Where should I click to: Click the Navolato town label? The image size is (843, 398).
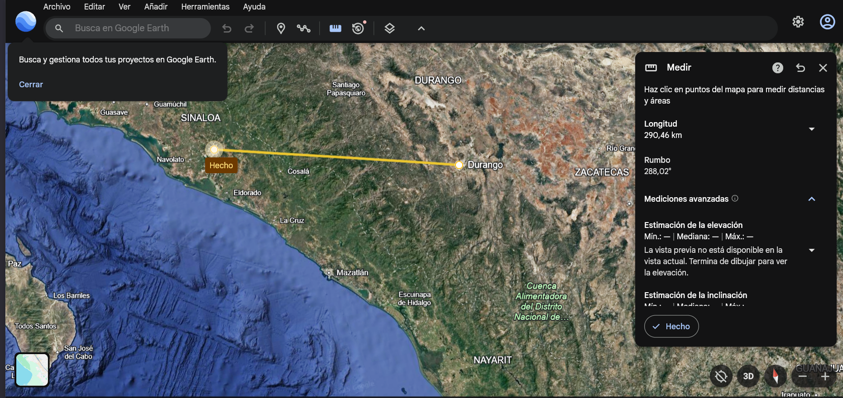[170, 160]
